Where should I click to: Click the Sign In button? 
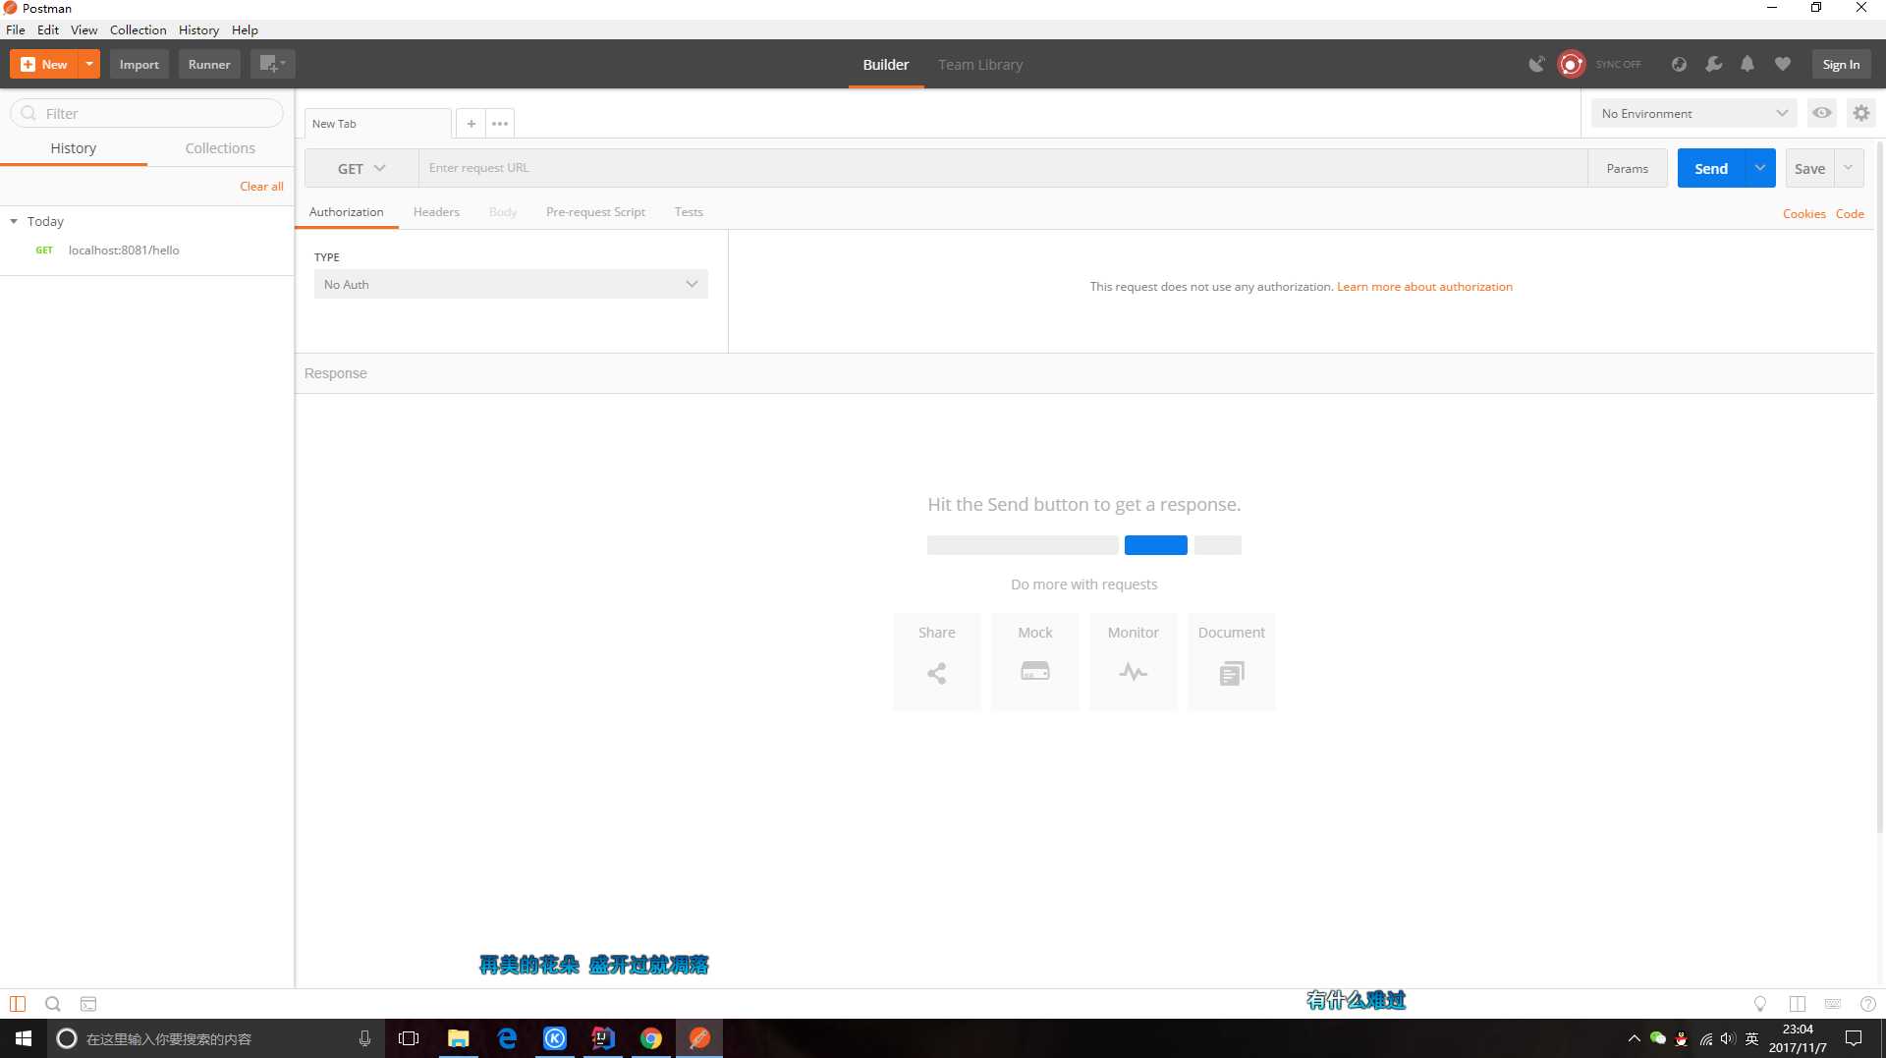[x=1841, y=64]
